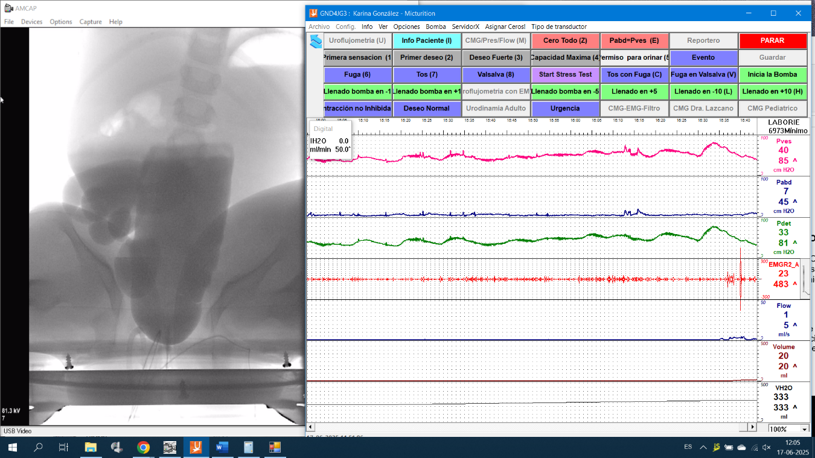Click the blue Laborie icon beside Uroflujometria
This screenshot has height=458, width=815.
click(315, 41)
